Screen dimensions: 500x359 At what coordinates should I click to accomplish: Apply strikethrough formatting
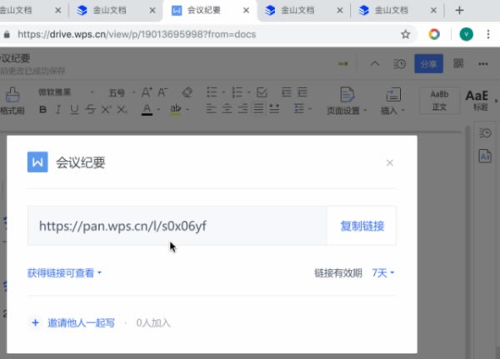click(91, 110)
